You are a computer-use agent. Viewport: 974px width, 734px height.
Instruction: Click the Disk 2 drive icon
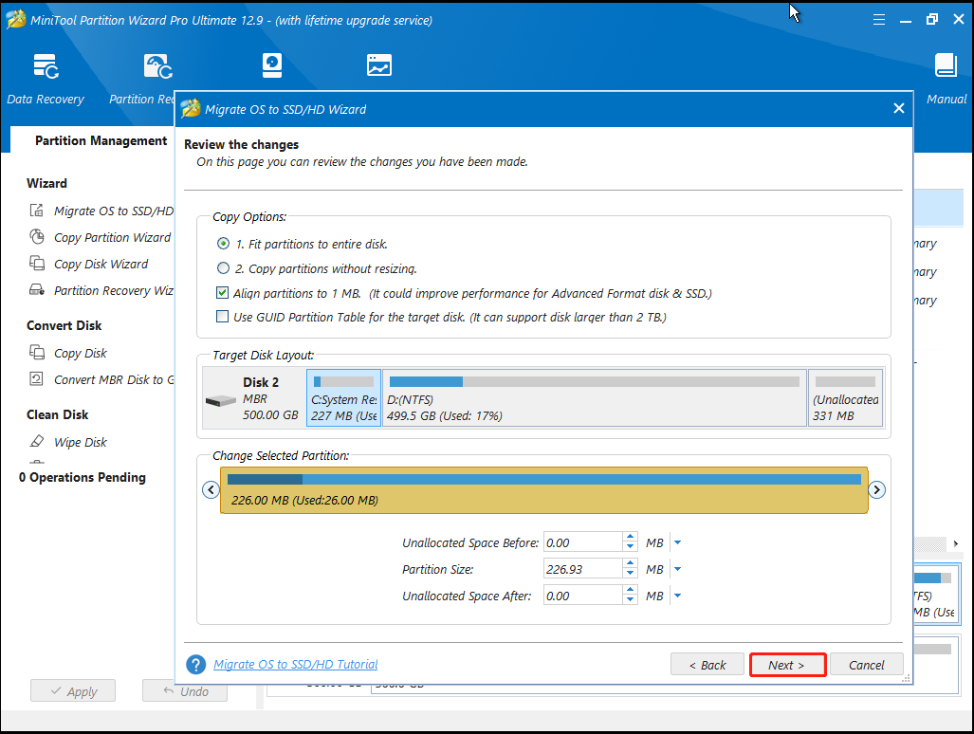221,400
